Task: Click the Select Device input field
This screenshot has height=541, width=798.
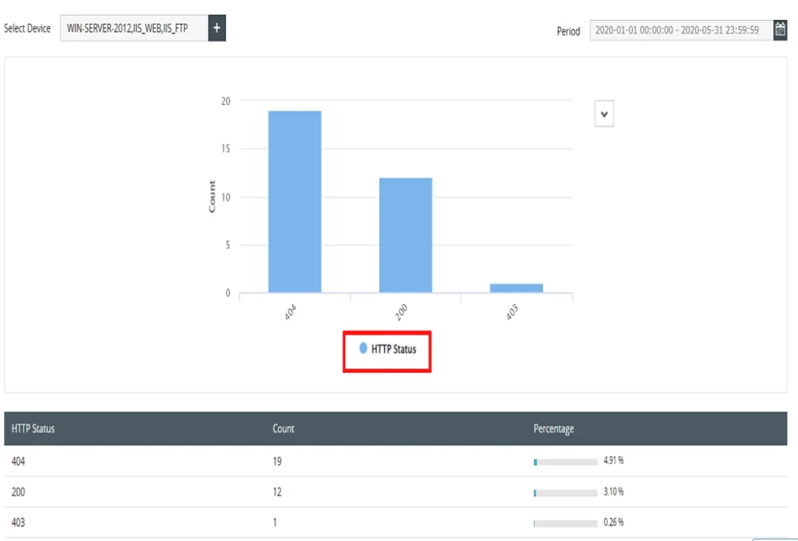Action: click(134, 29)
